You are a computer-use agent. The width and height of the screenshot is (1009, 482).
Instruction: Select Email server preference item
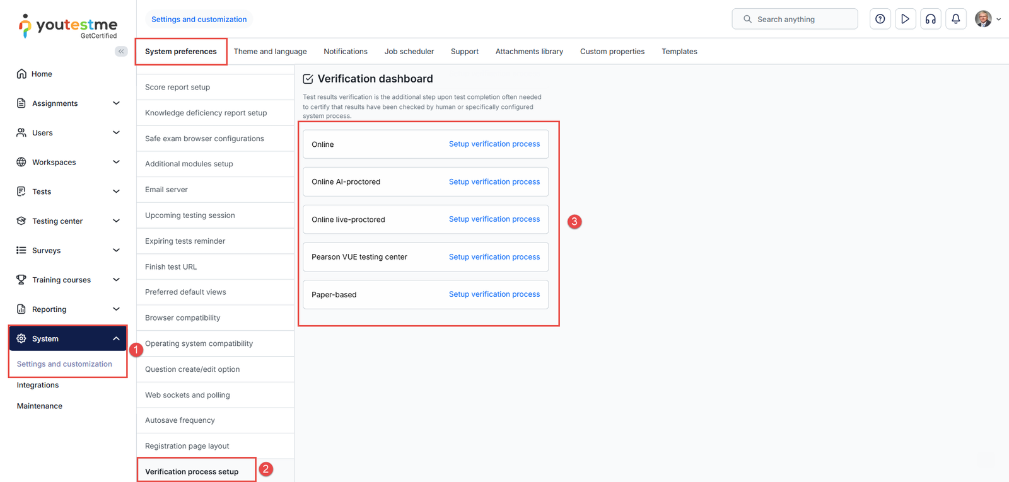tap(166, 190)
